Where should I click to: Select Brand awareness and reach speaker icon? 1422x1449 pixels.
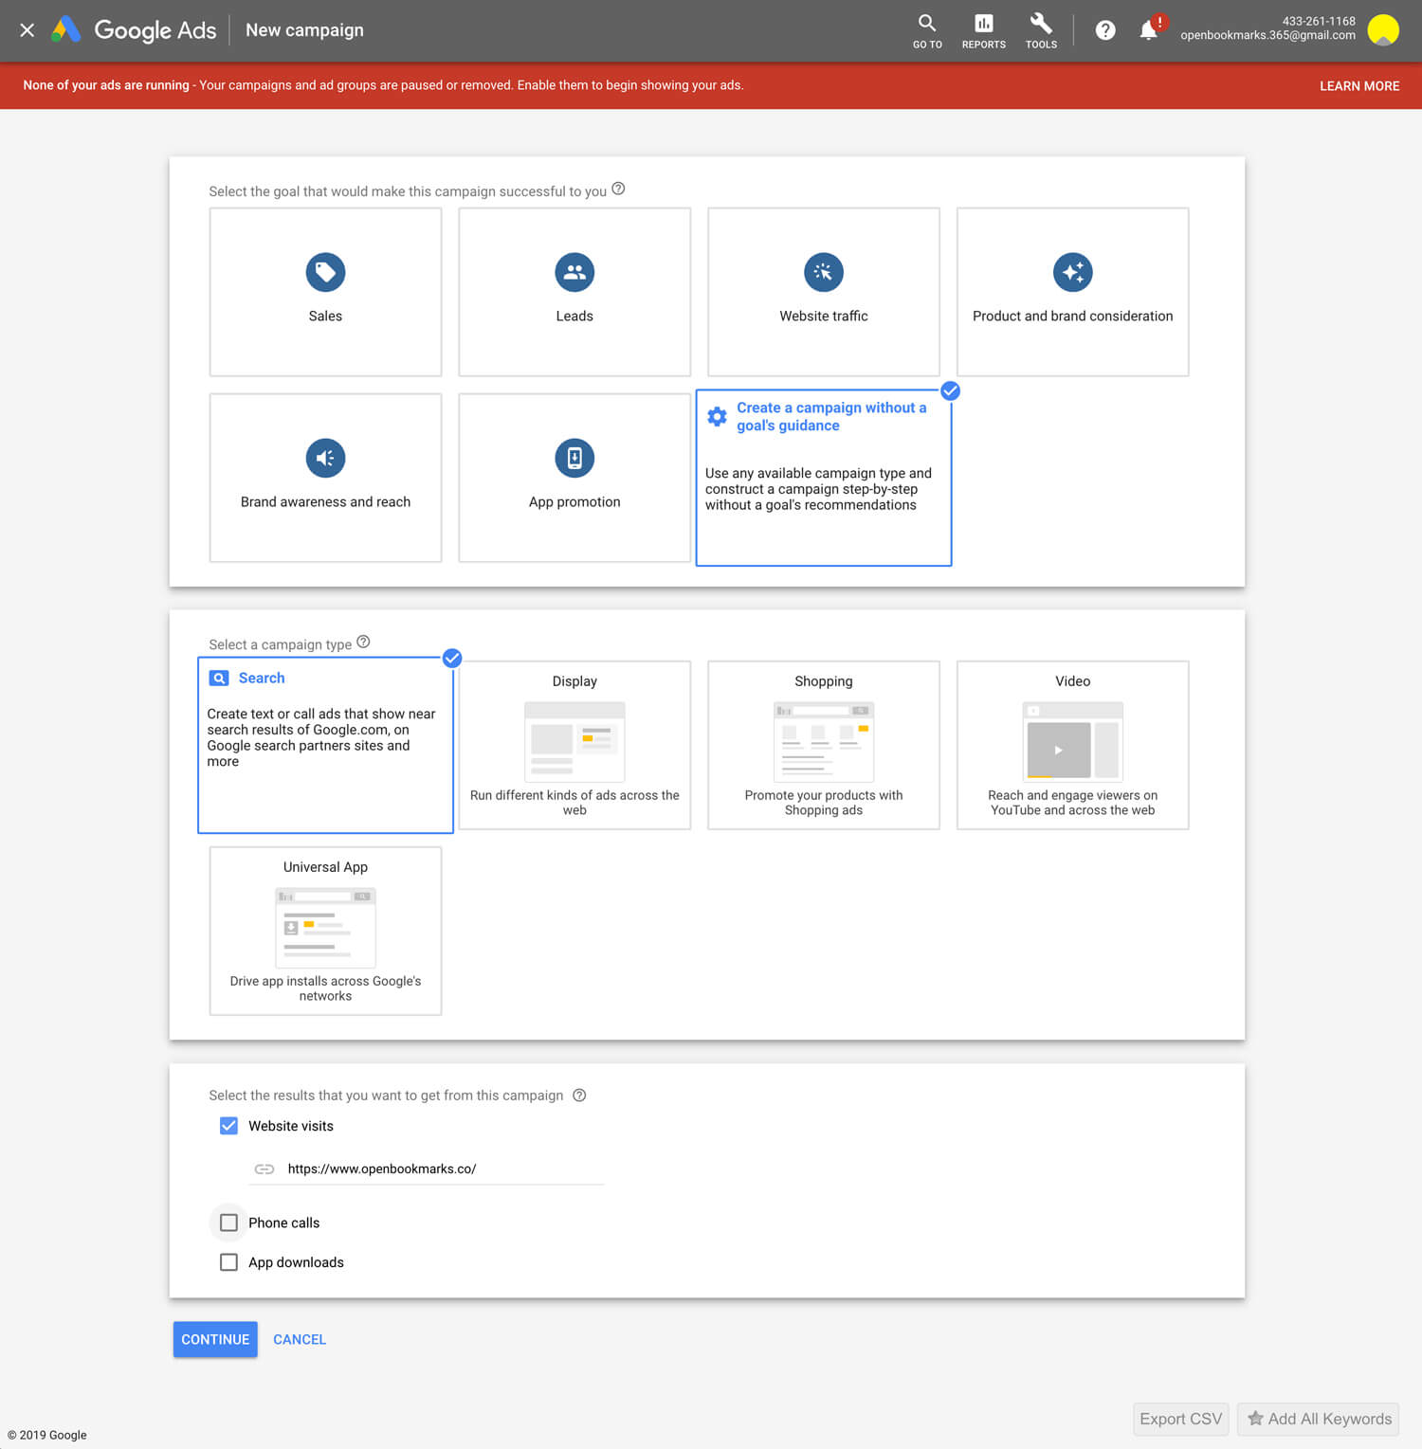click(325, 458)
